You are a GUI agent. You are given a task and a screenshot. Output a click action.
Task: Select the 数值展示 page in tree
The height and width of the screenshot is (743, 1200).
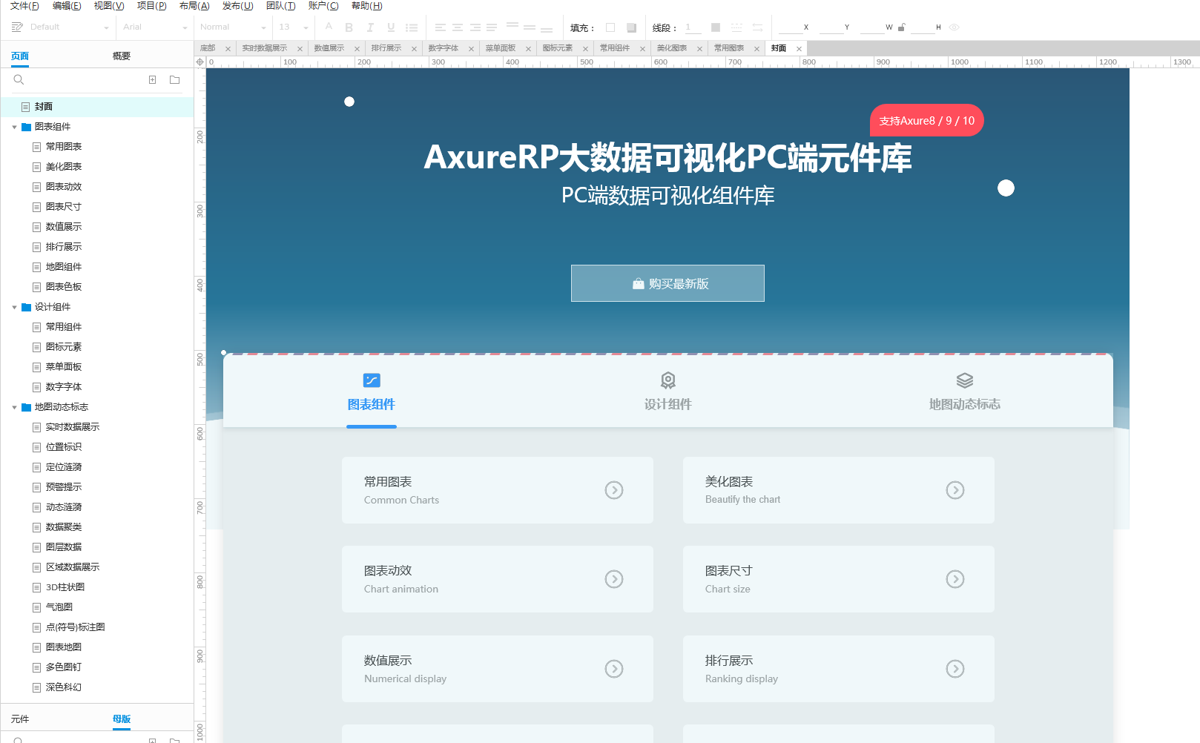64,227
